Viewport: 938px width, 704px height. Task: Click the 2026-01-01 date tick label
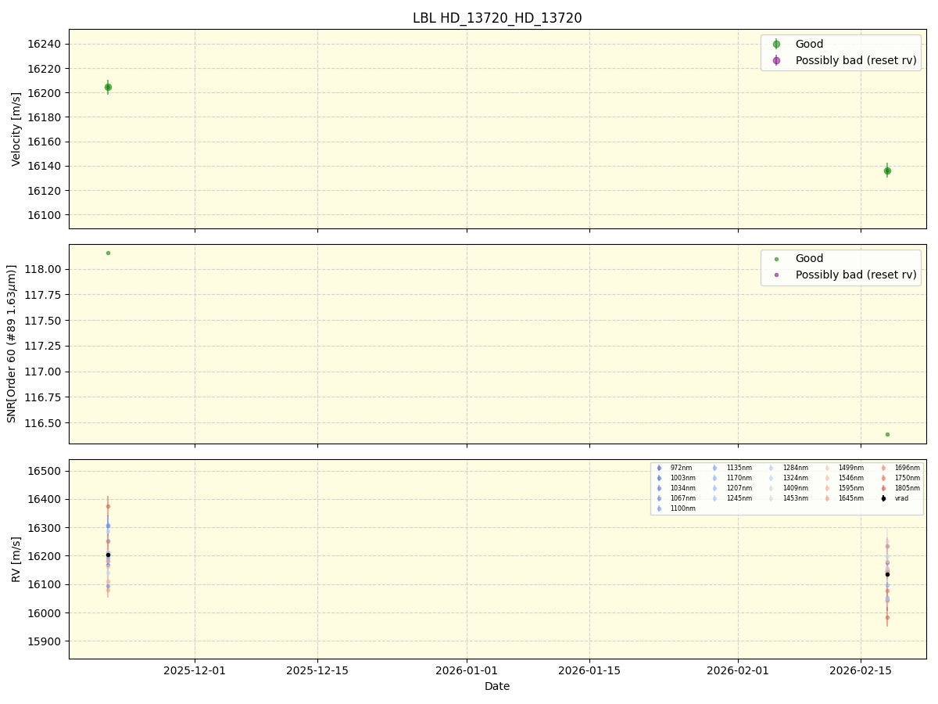tap(467, 670)
